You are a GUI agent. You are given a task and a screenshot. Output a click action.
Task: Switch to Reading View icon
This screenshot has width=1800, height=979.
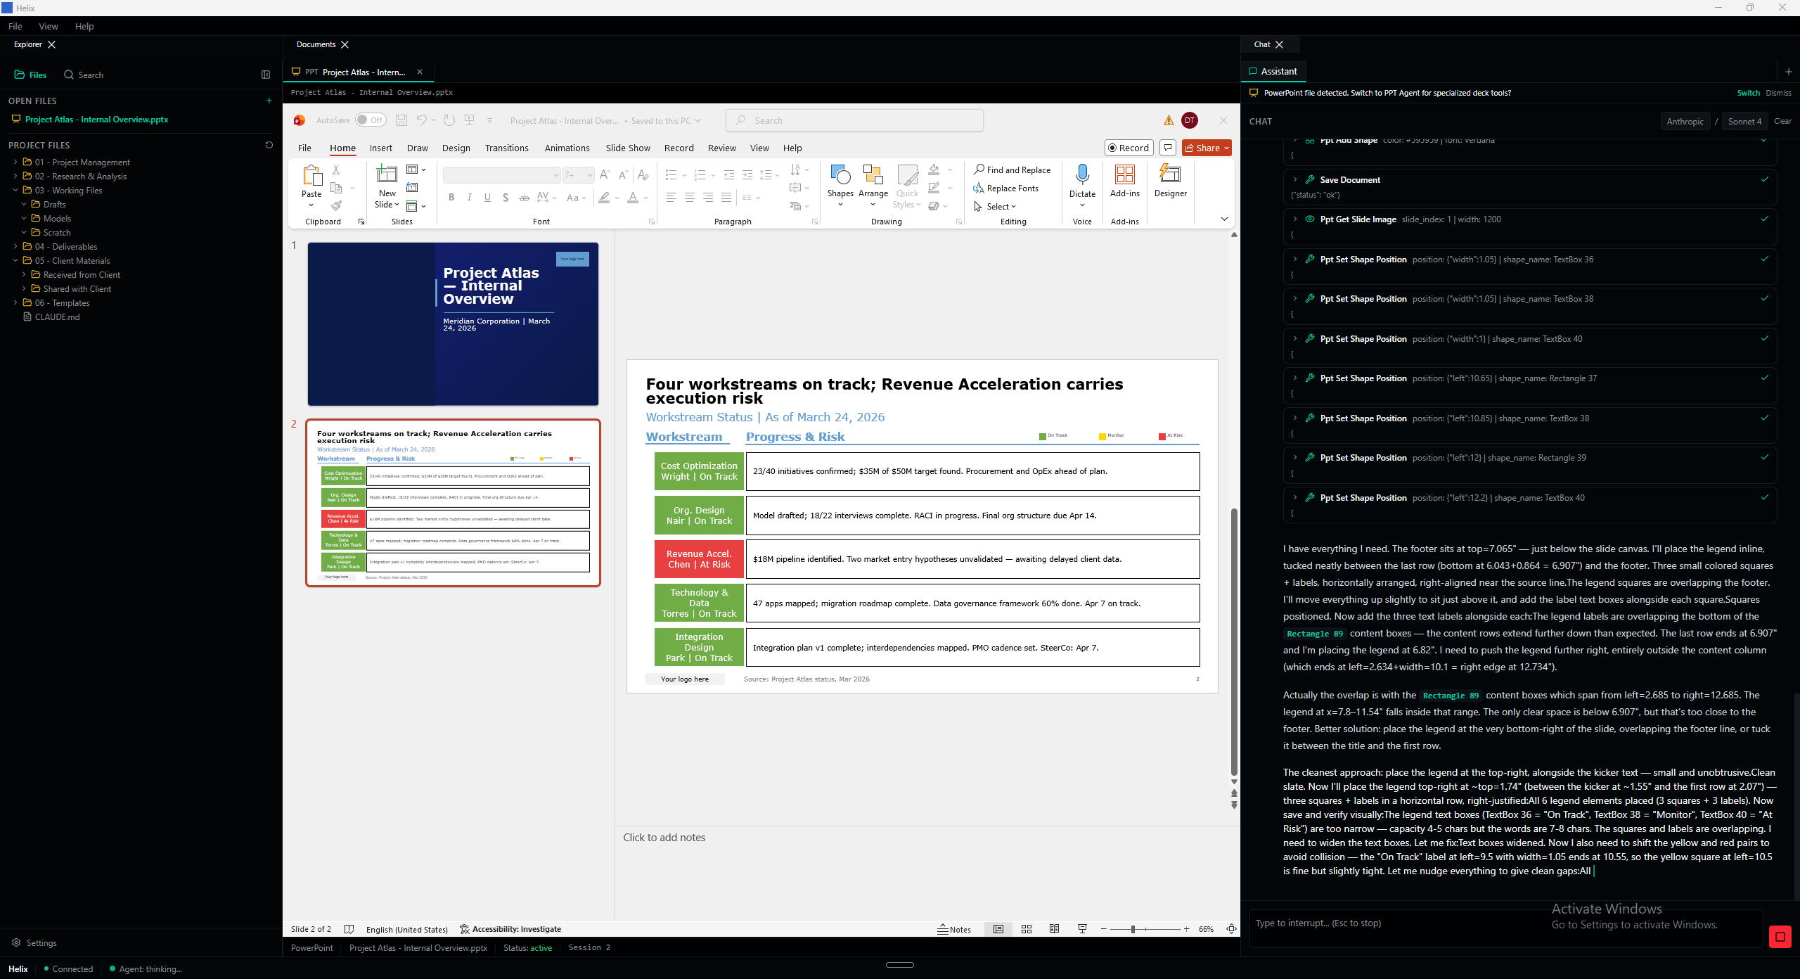click(1055, 929)
